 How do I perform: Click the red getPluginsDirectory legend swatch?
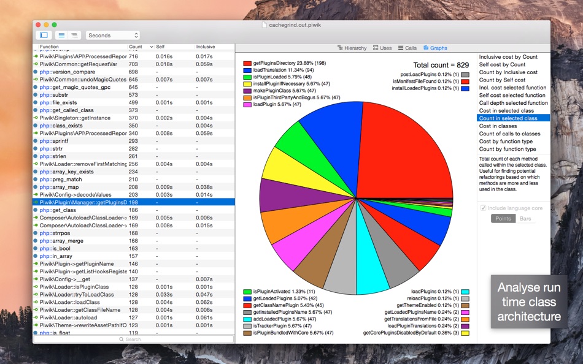pyautogui.click(x=247, y=63)
